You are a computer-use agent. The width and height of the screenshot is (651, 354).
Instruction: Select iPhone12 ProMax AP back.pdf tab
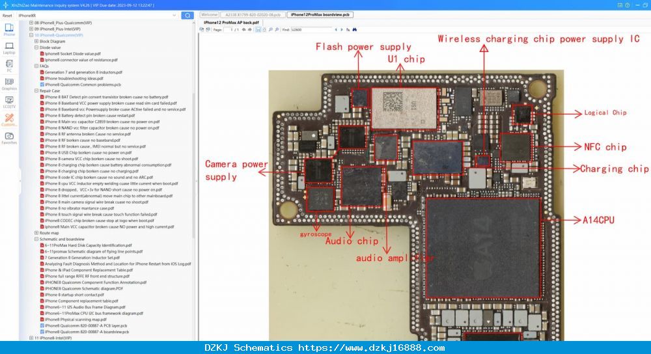point(231,22)
